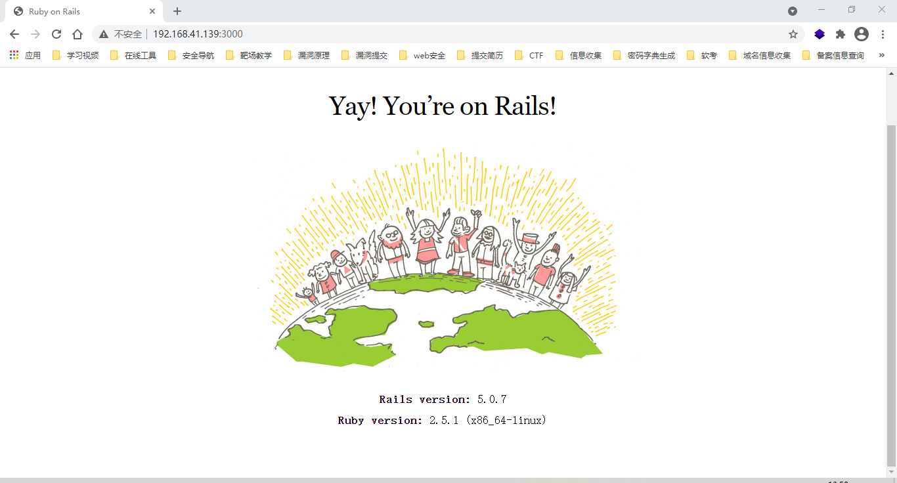
Task: Bookmark this page with the star icon
Action: tap(793, 34)
